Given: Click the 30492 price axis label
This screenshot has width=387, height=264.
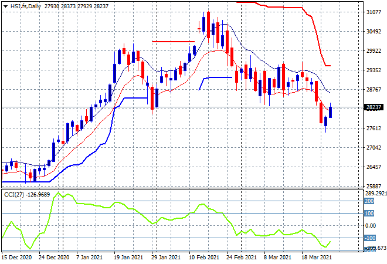Looking at the screenshot, I should pos(374,32).
